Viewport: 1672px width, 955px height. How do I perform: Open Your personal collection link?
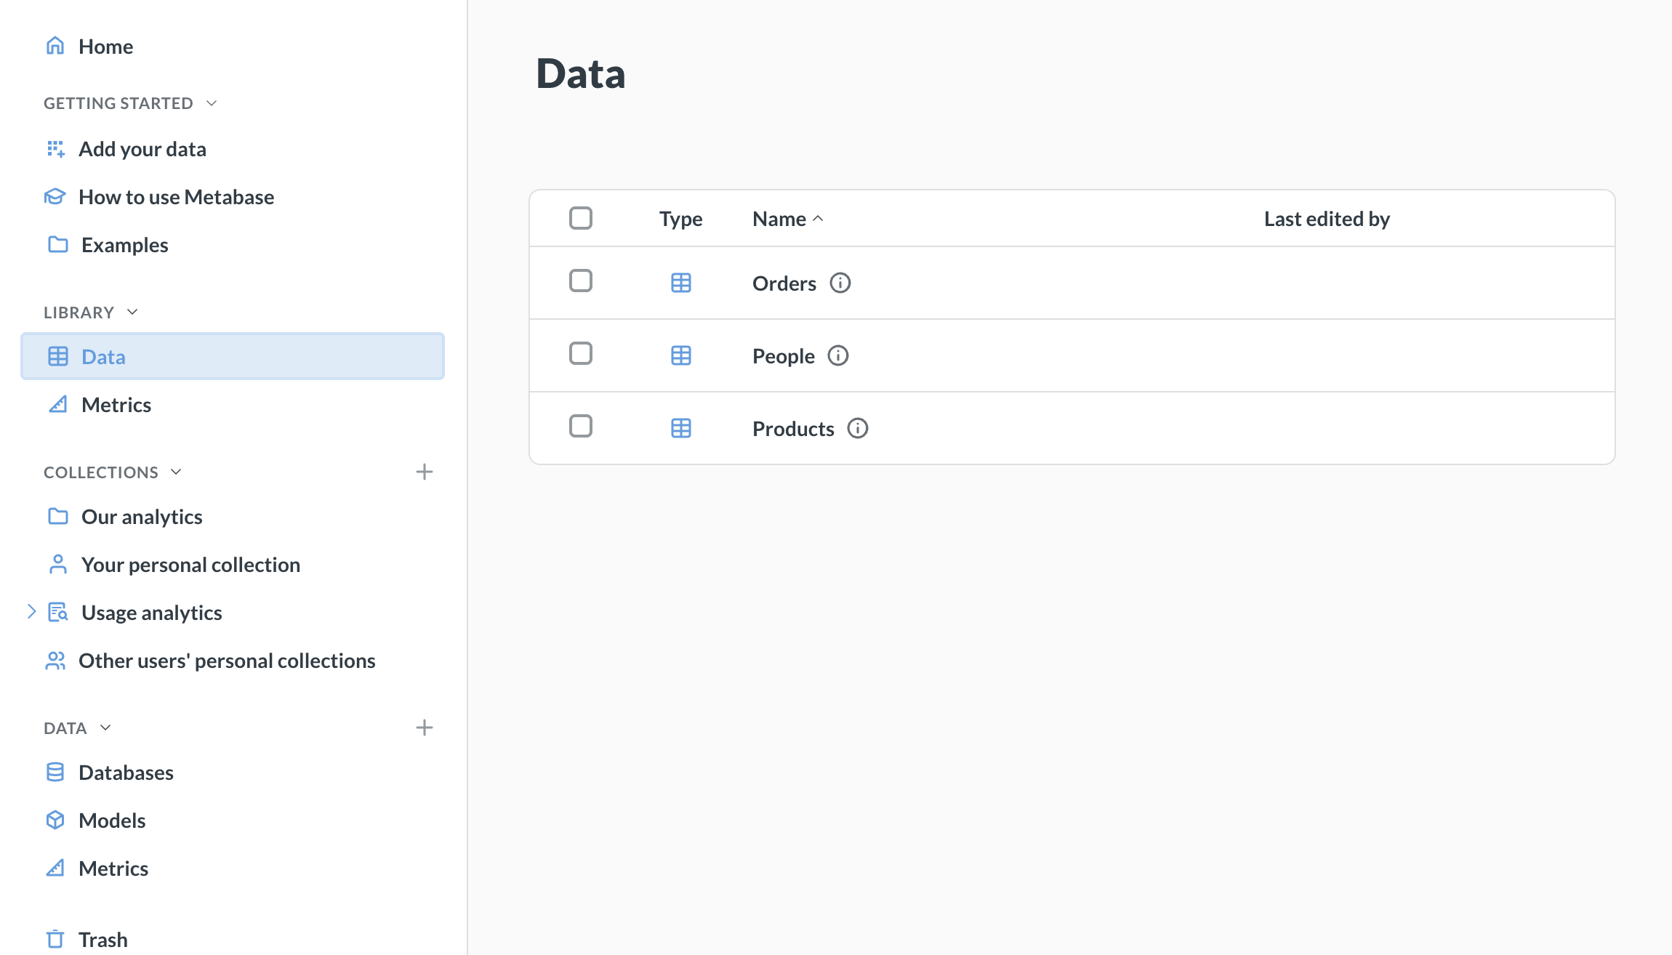tap(190, 564)
